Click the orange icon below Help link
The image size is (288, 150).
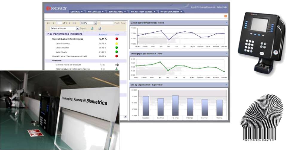tap(226, 16)
